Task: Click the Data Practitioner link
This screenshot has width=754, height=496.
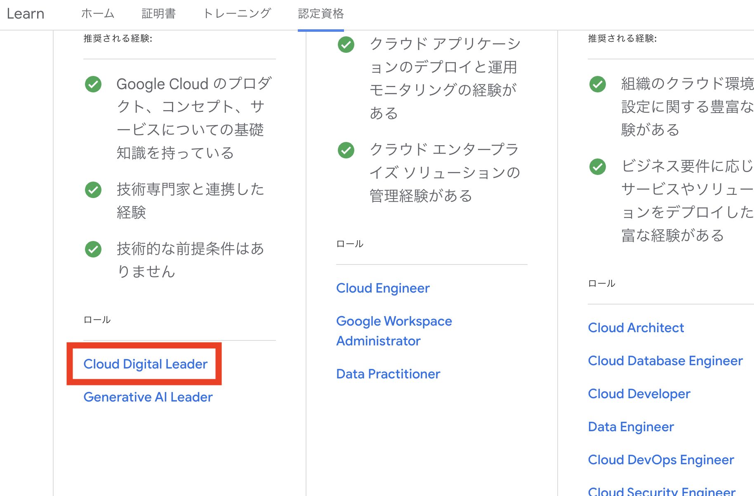Action: [x=388, y=374]
